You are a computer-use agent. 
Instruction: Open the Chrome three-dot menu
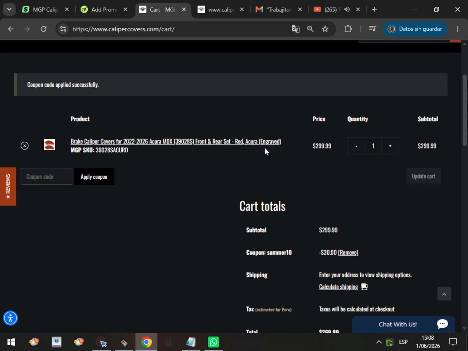(x=458, y=29)
